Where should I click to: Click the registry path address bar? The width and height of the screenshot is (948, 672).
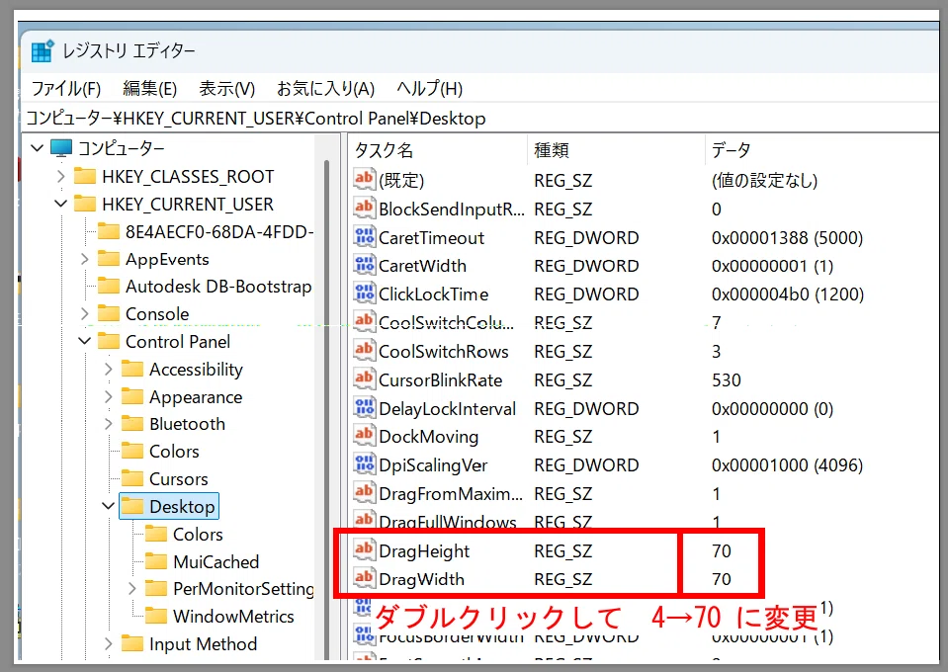pos(480,118)
